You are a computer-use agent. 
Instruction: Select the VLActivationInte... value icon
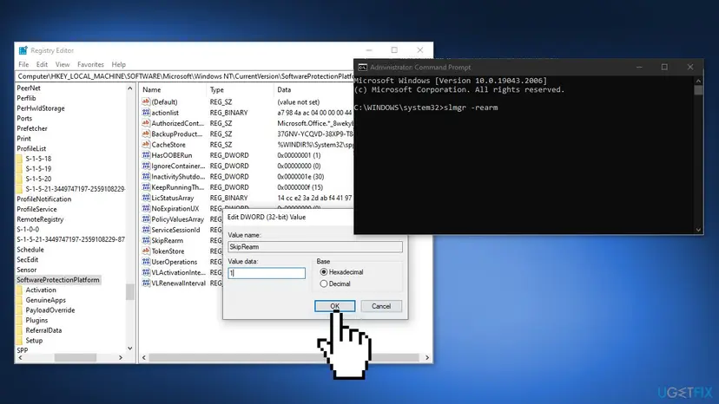pyautogui.click(x=146, y=272)
